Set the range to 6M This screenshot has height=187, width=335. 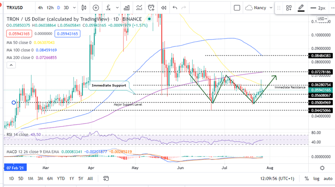[50, 179]
